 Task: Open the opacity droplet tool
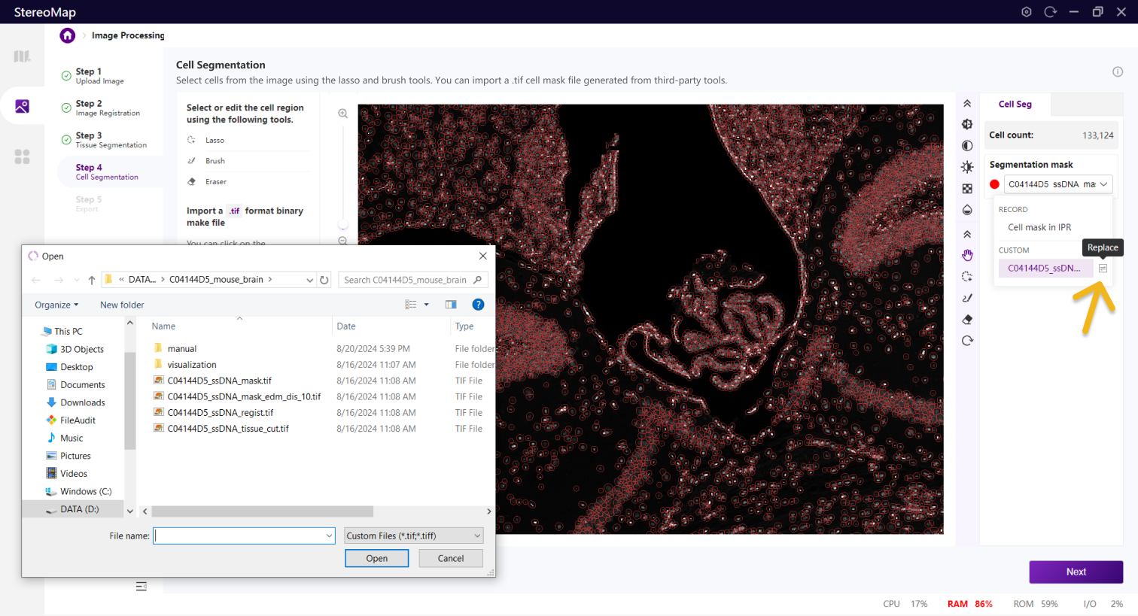click(967, 210)
